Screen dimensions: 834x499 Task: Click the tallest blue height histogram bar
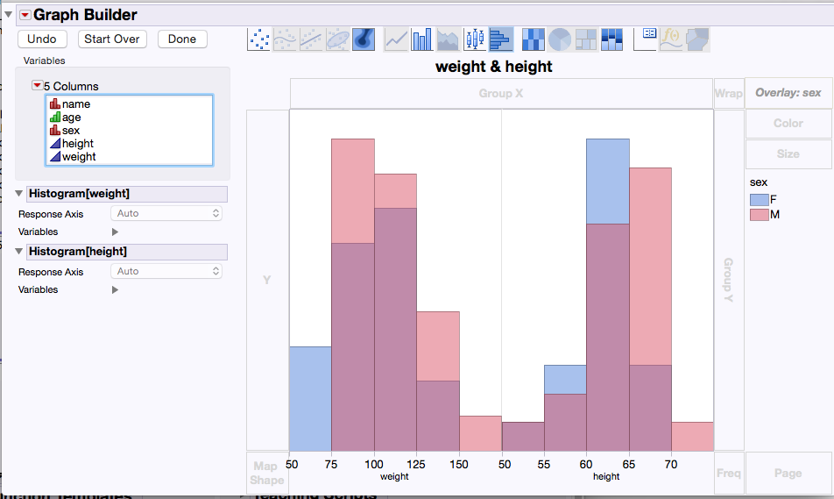coord(608,181)
